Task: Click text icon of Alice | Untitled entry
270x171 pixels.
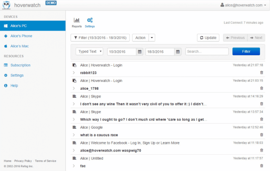Action: (x=74, y=158)
